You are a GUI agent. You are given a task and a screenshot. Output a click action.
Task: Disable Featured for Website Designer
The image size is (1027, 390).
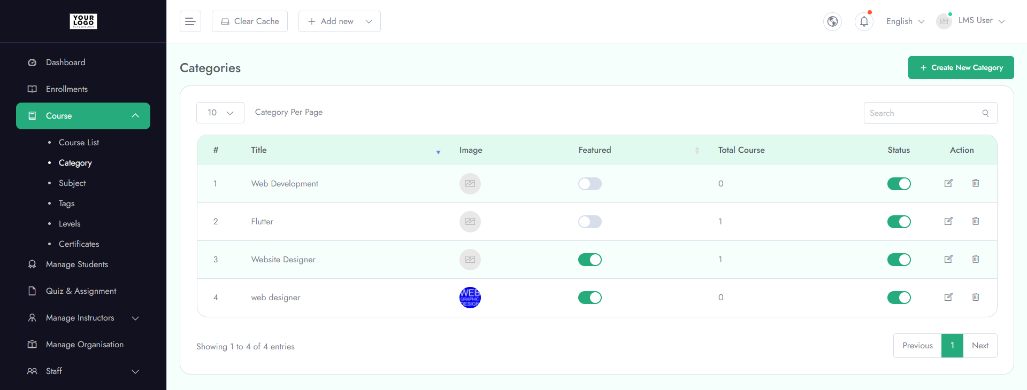pyautogui.click(x=590, y=260)
